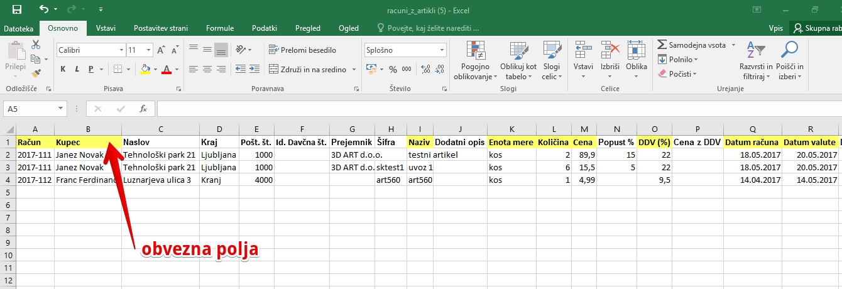This screenshot has height=289, width=842.
Task: Switch to Vstavi ribbon tab
Action: click(x=106, y=28)
